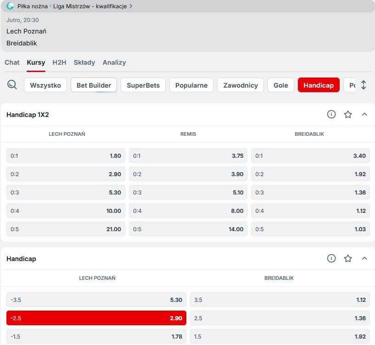
Task: Select the Popularne filter chip
Action: (x=191, y=85)
